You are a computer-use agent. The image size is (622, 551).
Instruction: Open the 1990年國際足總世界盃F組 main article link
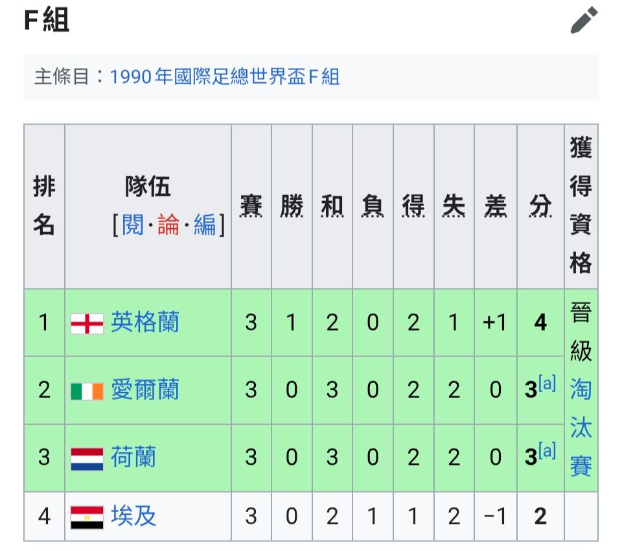click(225, 76)
